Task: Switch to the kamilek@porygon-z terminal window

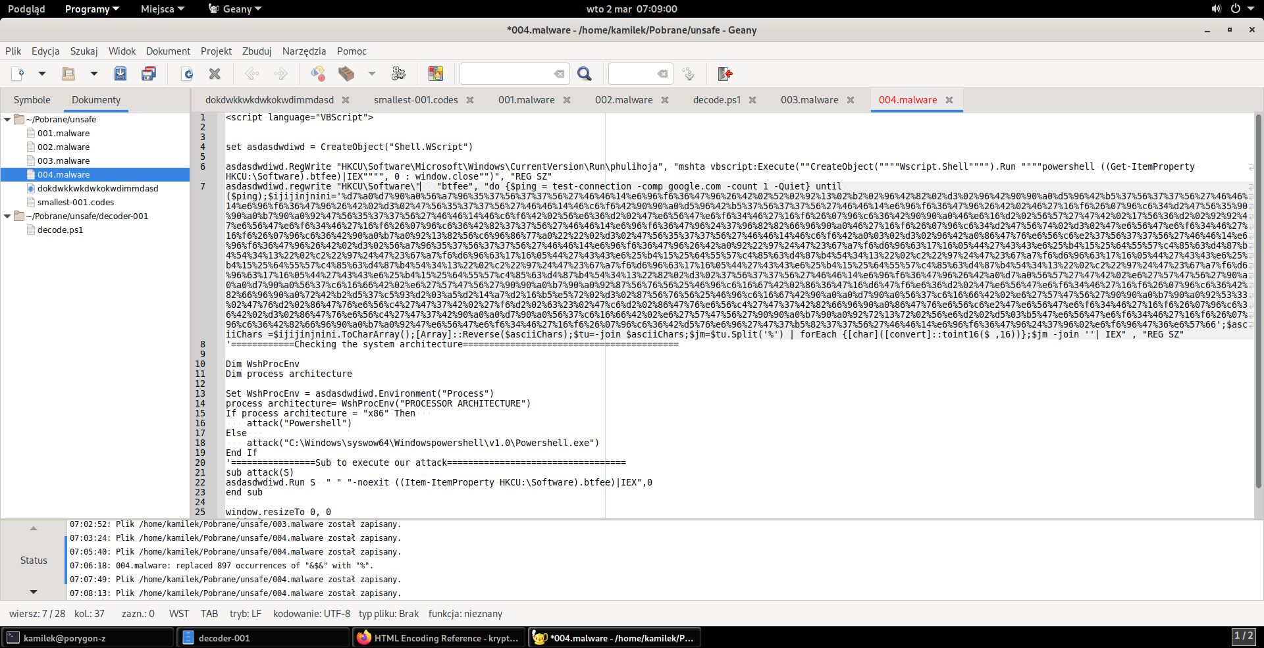Action: (x=88, y=637)
